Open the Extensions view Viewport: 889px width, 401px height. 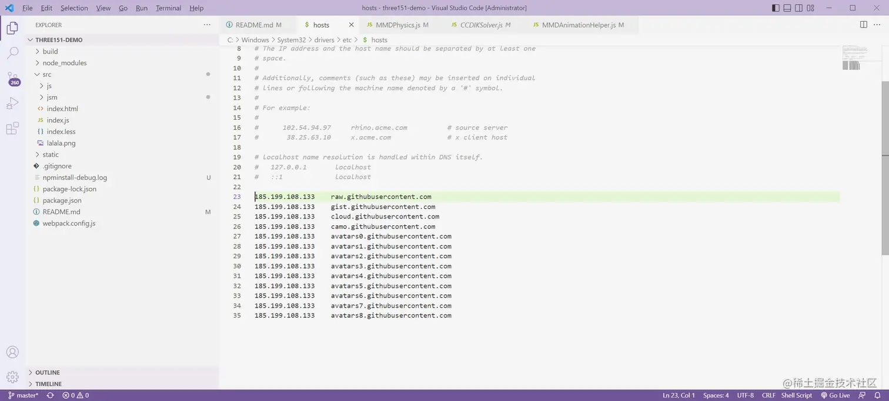13,128
